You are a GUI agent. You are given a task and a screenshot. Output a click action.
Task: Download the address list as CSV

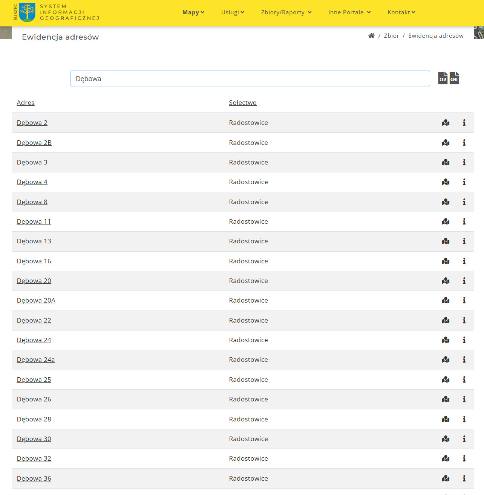(x=443, y=78)
